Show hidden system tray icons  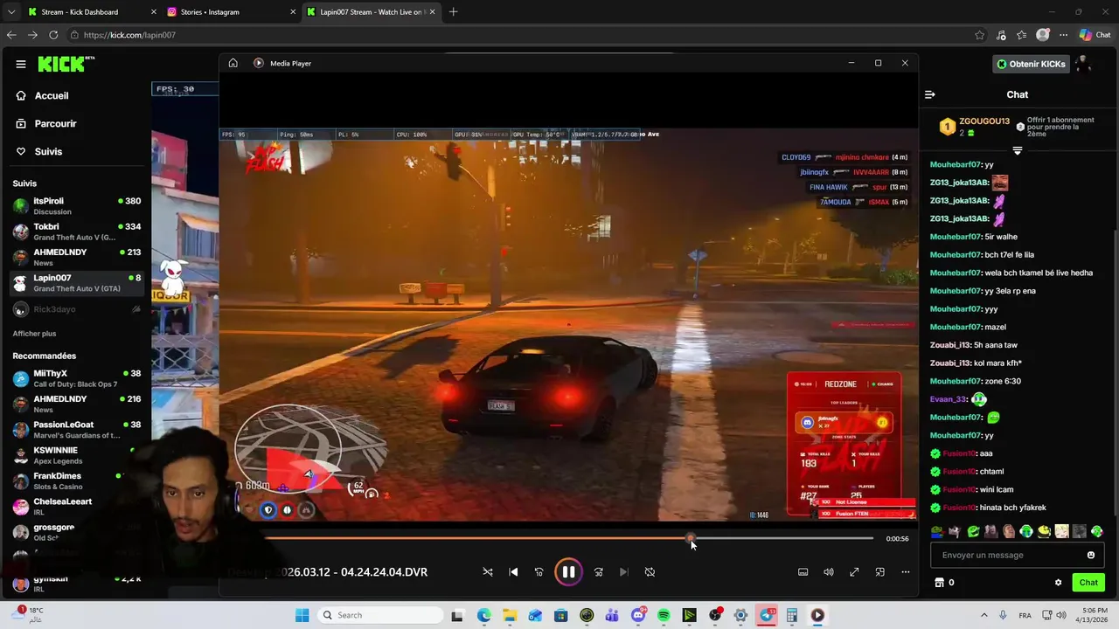(x=983, y=616)
